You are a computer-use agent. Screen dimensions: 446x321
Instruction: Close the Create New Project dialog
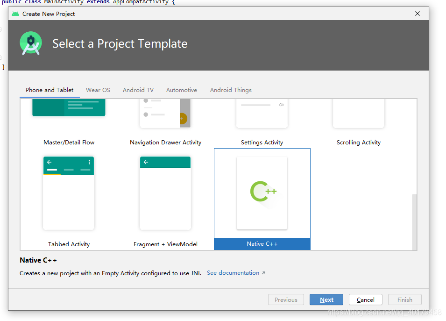point(417,14)
